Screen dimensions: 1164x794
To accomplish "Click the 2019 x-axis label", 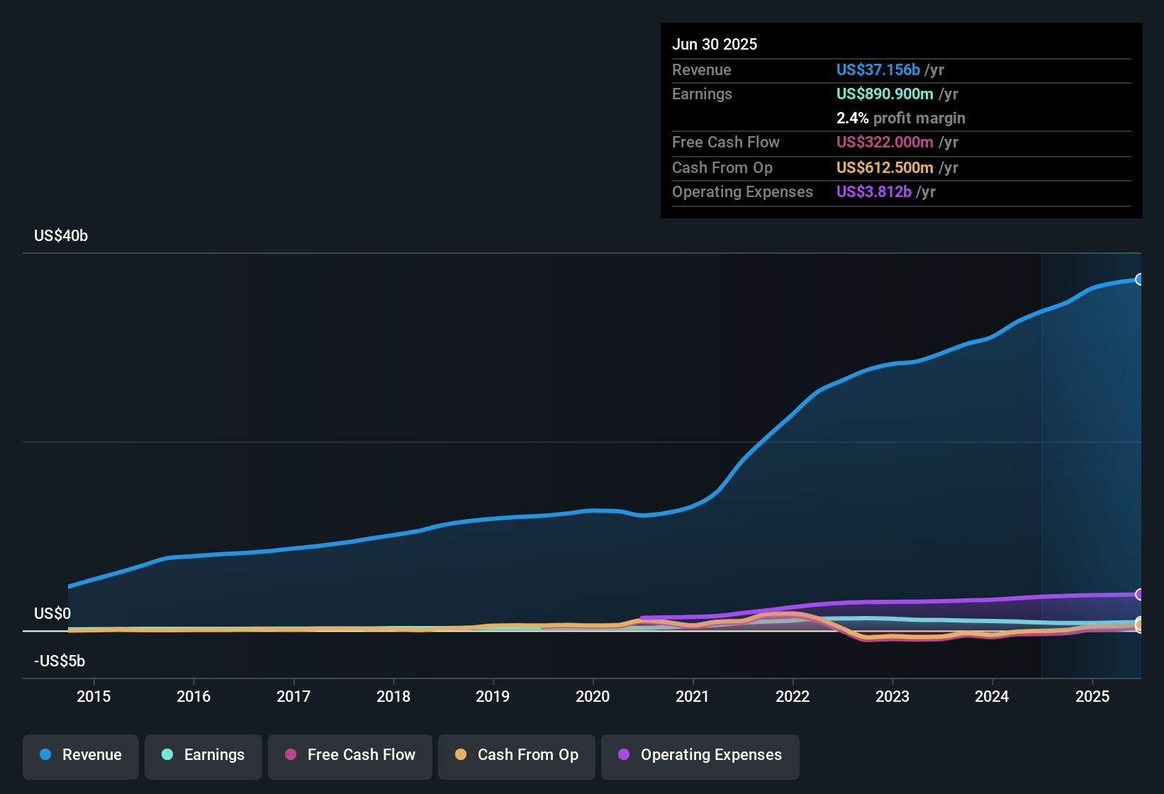I will (x=493, y=696).
